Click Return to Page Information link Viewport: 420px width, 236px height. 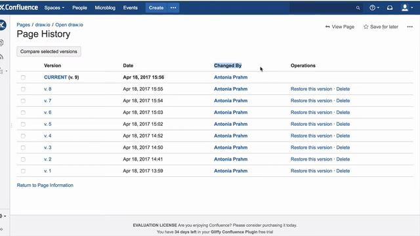tap(45, 185)
